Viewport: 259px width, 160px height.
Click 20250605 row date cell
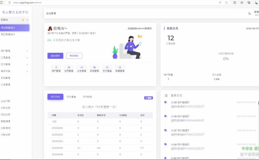(57, 148)
